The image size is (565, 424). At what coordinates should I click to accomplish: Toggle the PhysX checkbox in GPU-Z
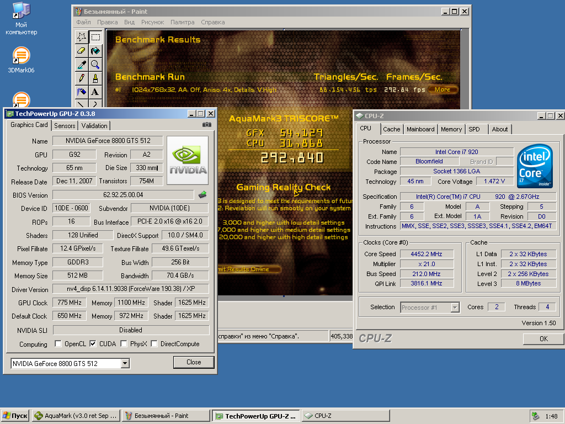click(x=124, y=343)
